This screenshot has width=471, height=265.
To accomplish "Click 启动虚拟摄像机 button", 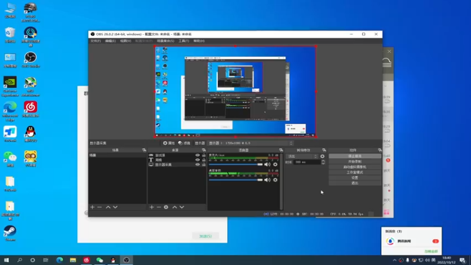I will coord(355,167).
